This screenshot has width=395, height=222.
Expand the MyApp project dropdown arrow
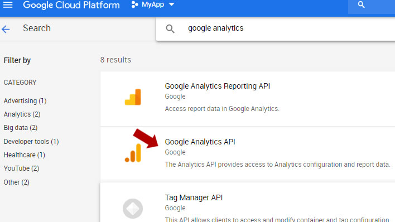[171, 4]
